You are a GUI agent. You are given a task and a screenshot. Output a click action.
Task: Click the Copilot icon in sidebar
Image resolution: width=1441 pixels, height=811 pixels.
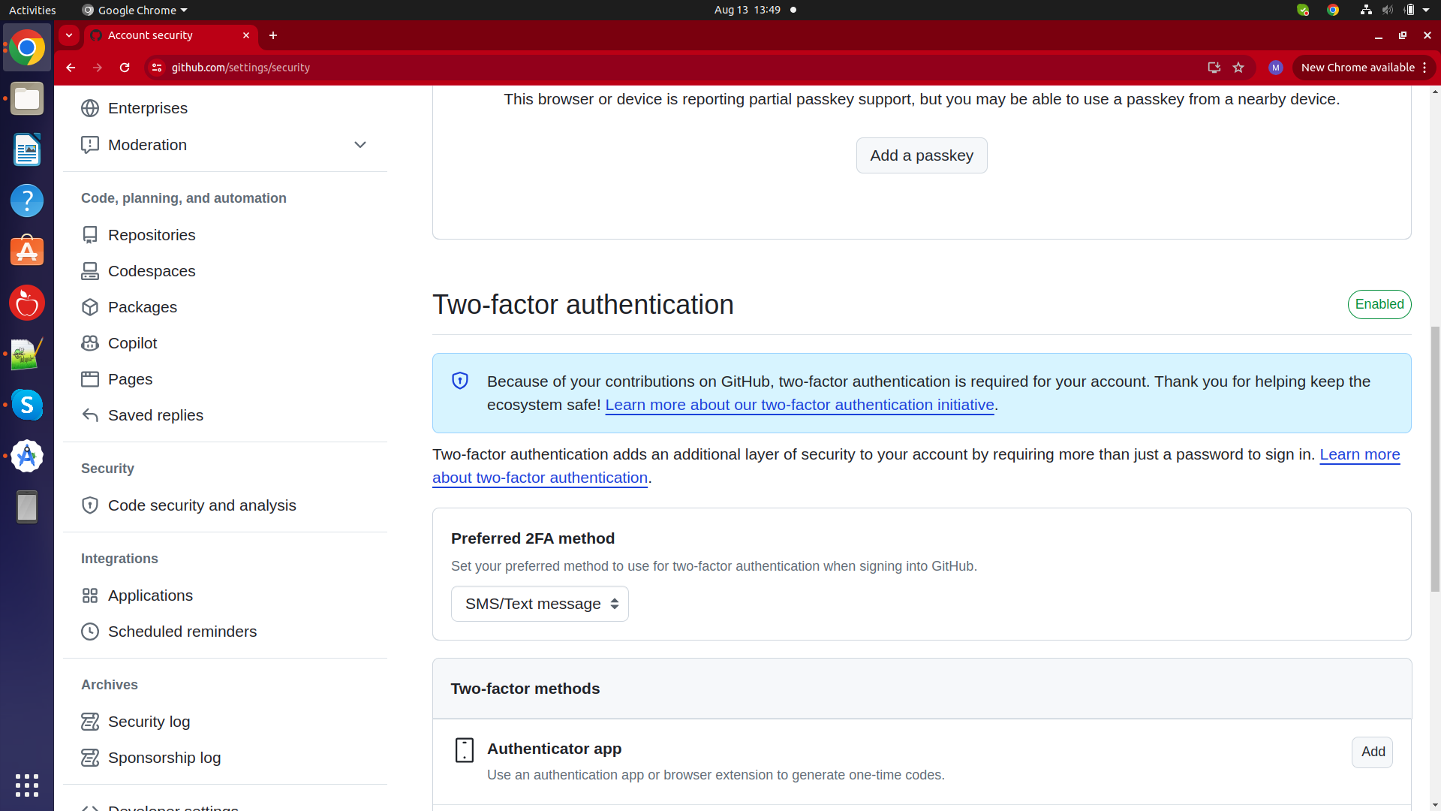pyautogui.click(x=90, y=343)
